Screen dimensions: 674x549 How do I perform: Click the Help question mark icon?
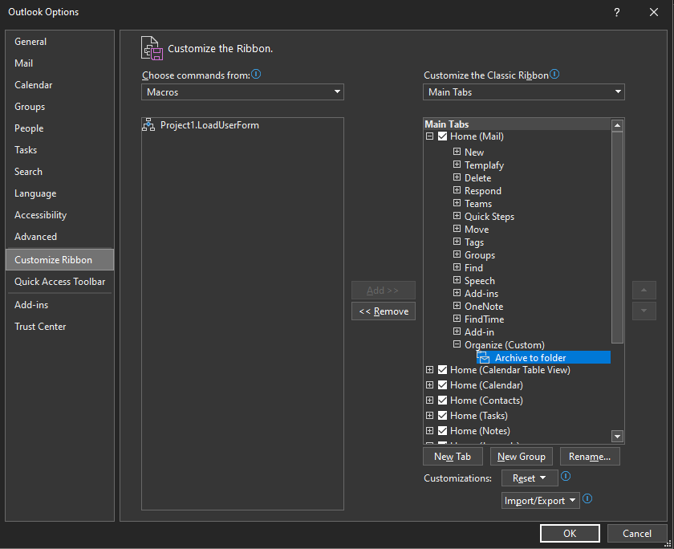pyautogui.click(x=617, y=12)
